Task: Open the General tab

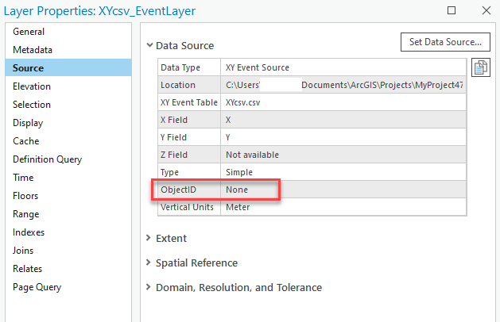Action: point(29,32)
